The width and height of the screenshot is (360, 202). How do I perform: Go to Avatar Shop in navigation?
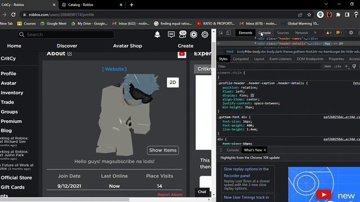pyautogui.click(x=128, y=46)
